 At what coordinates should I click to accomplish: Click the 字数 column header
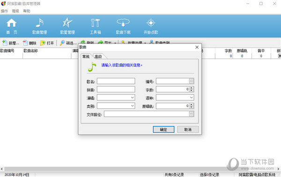pos(228,51)
